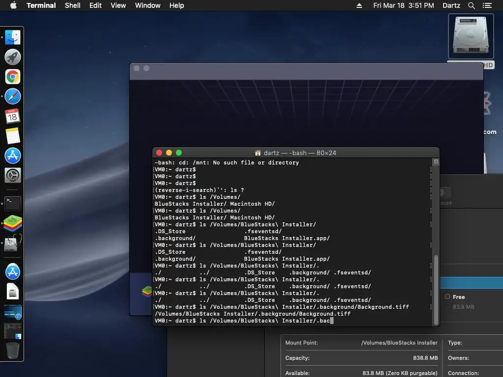Viewport: 503px width, 377px height.
Task: Open the View menu
Action: (118, 5)
